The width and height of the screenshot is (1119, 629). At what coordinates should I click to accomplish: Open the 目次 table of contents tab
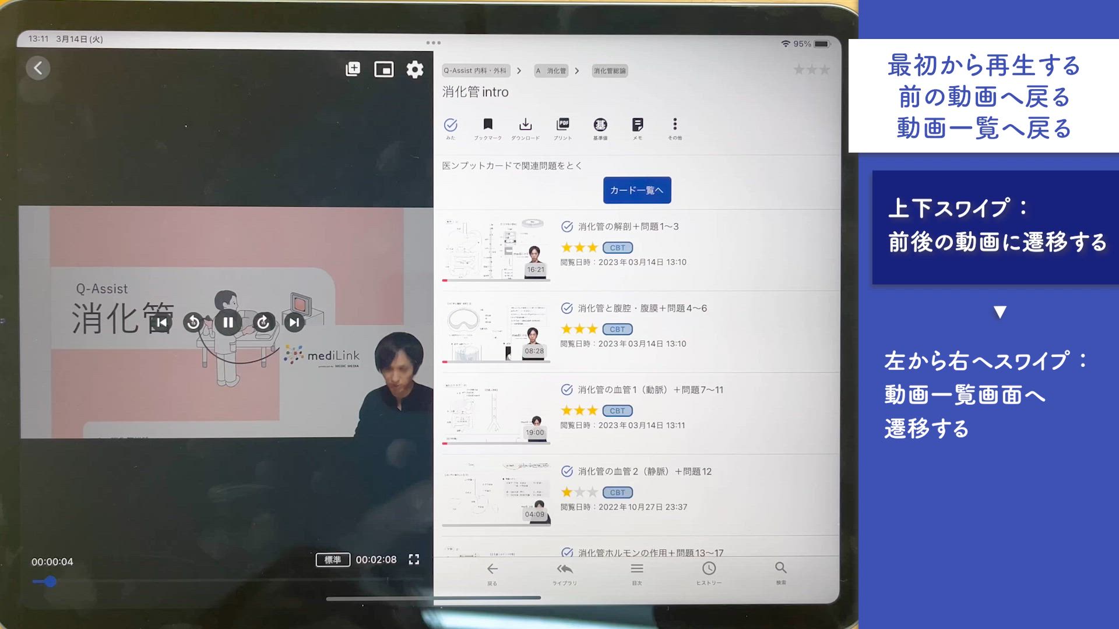636,573
